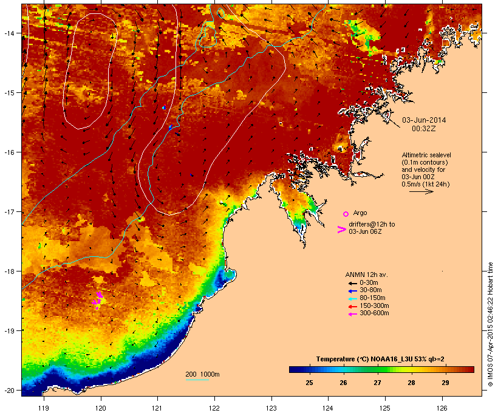Click the '300-600m' depth label
The width and height of the screenshot is (498, 413).
click(374, 313)
